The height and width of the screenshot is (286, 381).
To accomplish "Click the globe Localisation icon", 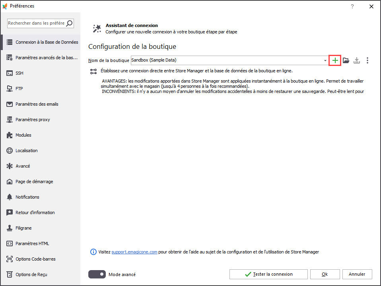I will point(10,151).
